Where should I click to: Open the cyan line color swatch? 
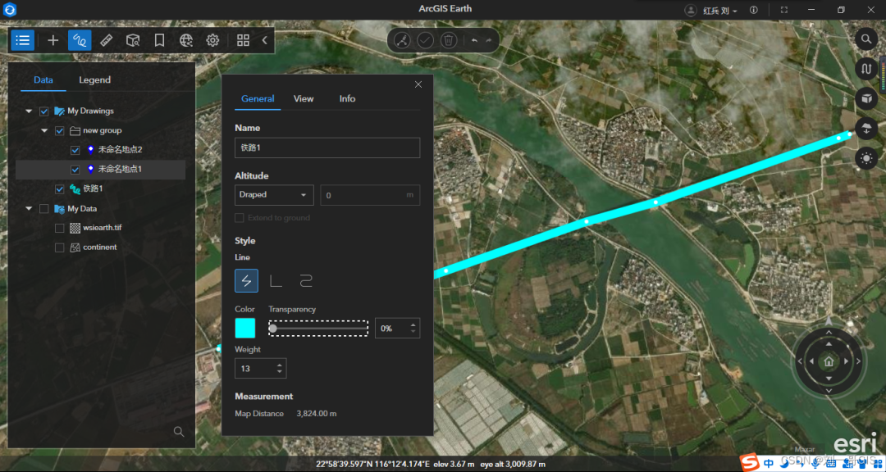[245, 328]
